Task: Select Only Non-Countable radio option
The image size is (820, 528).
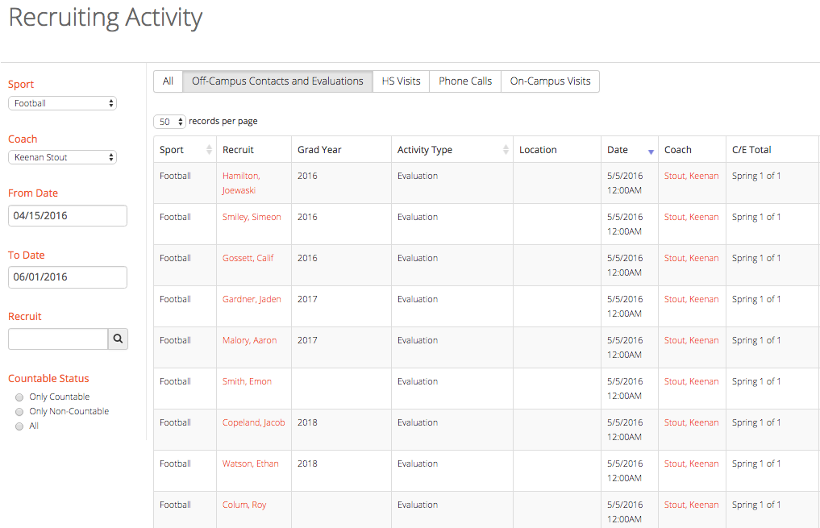Action: (19, 412)
